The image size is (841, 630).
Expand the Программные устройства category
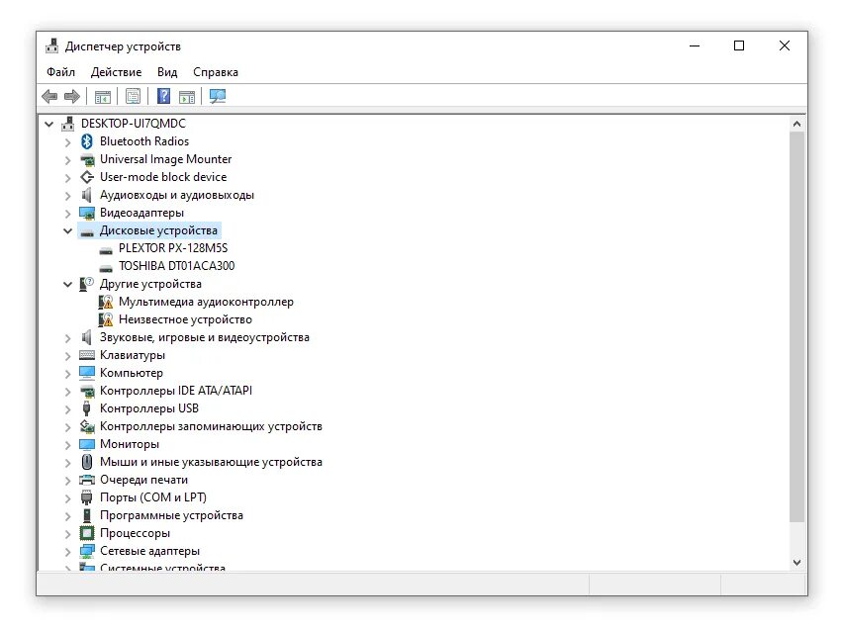click(x=67, y=516)
